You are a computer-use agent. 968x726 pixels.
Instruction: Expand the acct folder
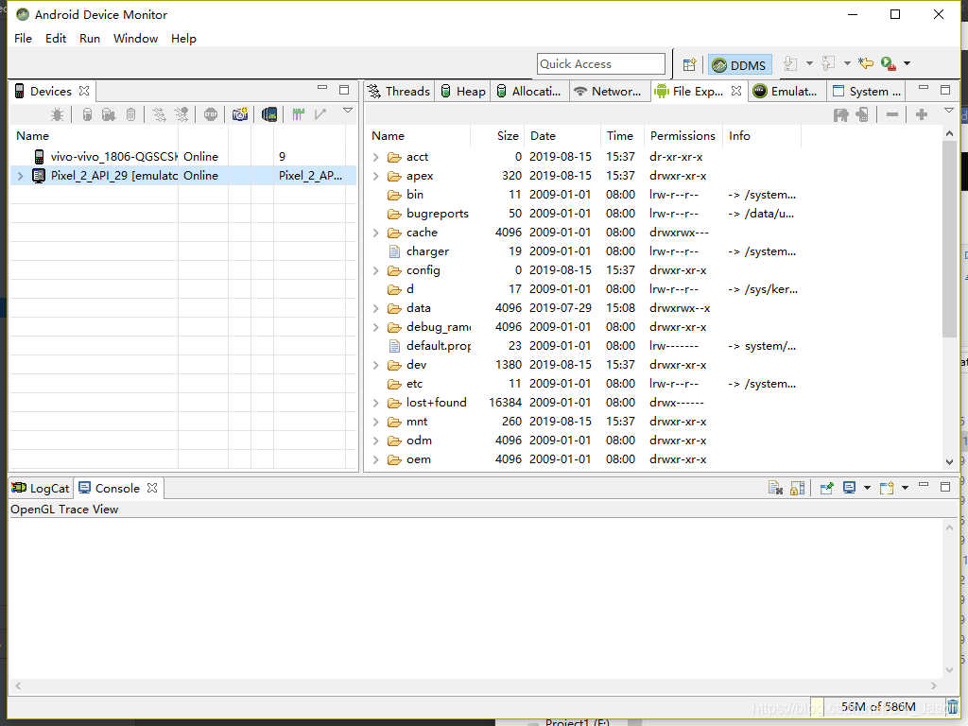(x=376, y=158)
